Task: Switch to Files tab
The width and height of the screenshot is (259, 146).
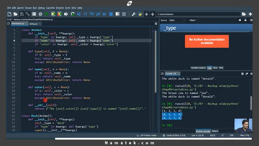Action: [221, 68]
